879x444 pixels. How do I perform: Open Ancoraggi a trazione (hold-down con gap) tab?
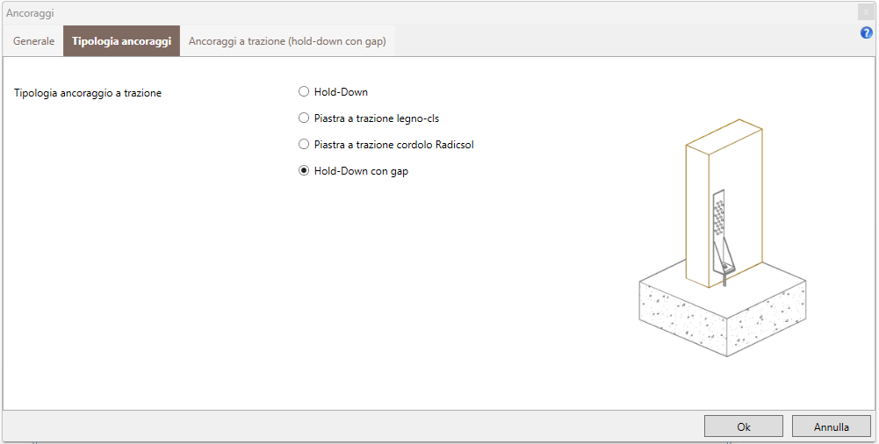coord(287,41)
